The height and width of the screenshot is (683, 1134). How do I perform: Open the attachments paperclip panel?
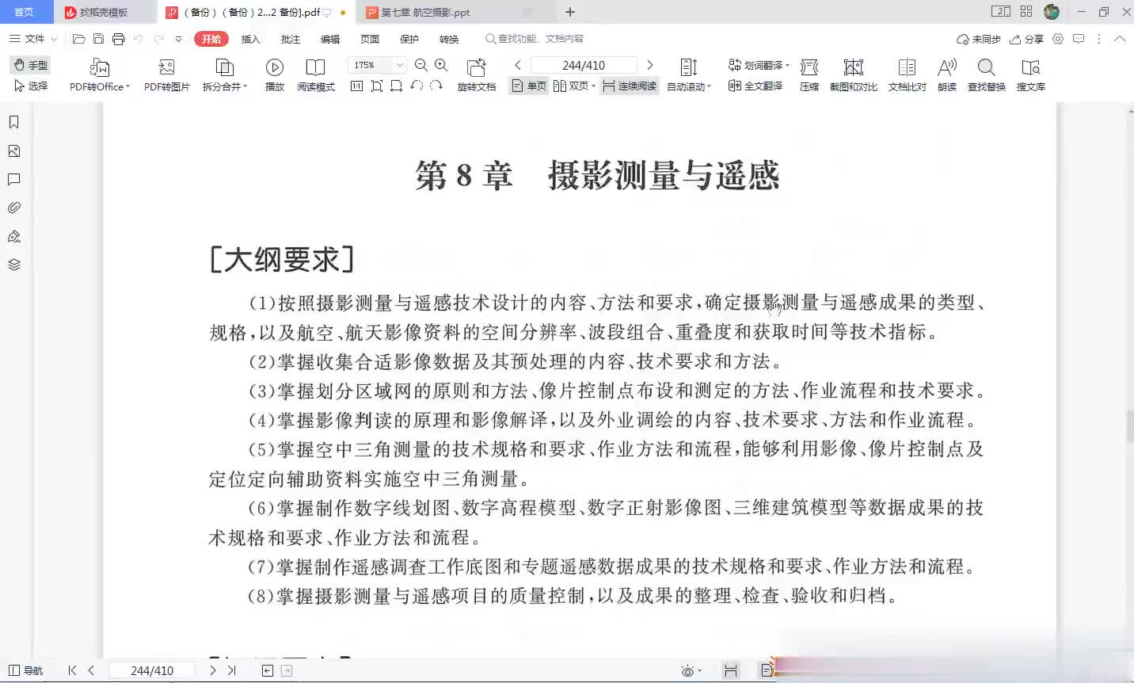click(13, 208)
